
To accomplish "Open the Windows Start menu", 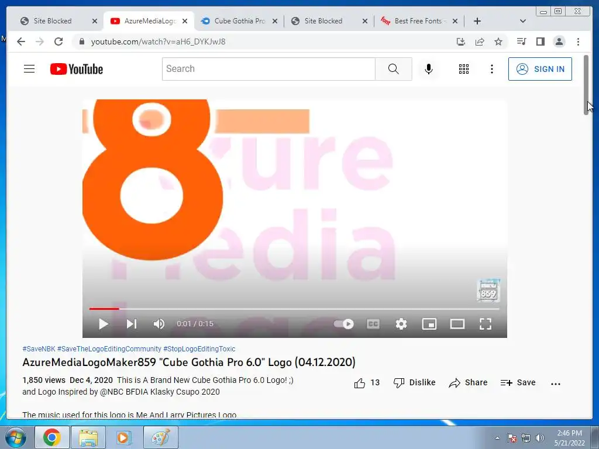I will (15, 437).
